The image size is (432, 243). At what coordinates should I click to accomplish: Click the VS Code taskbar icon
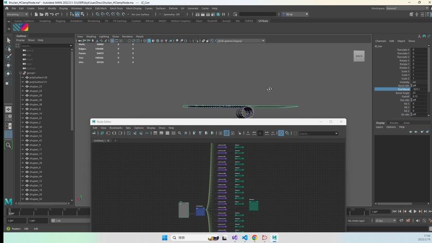(244, 238)
